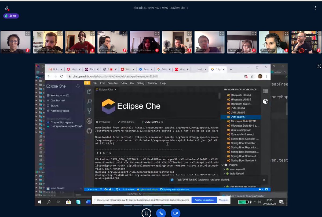
Task: Open Source Control in Che activity bar
Action: [x=89, y=111]
